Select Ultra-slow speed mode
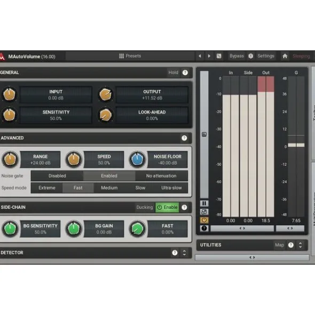Screen dimensions: 315x315 [x=171, y=188]
